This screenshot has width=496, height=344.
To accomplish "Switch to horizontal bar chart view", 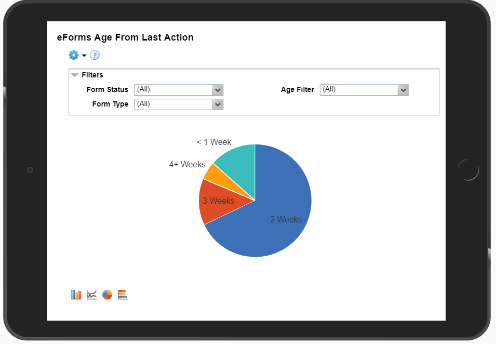I will click(x=123, y=295).
